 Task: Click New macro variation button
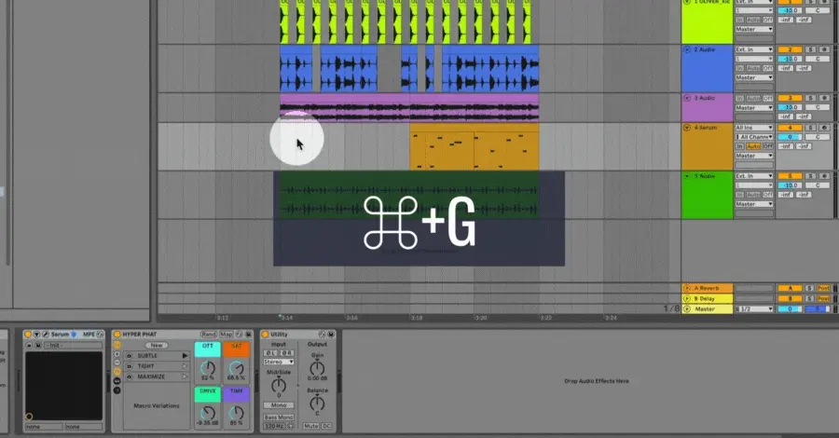point(157,346)
